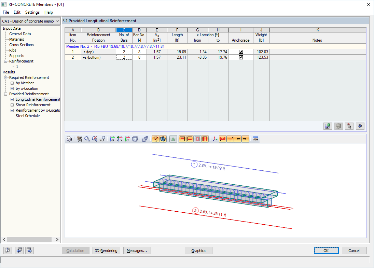Click the stacked cubes display icon
374x268 pixels.
click(x=145, y=139)
